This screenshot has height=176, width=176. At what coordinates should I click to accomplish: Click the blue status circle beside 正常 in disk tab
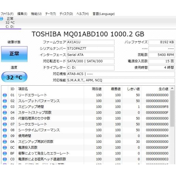[x=1, y=19]
